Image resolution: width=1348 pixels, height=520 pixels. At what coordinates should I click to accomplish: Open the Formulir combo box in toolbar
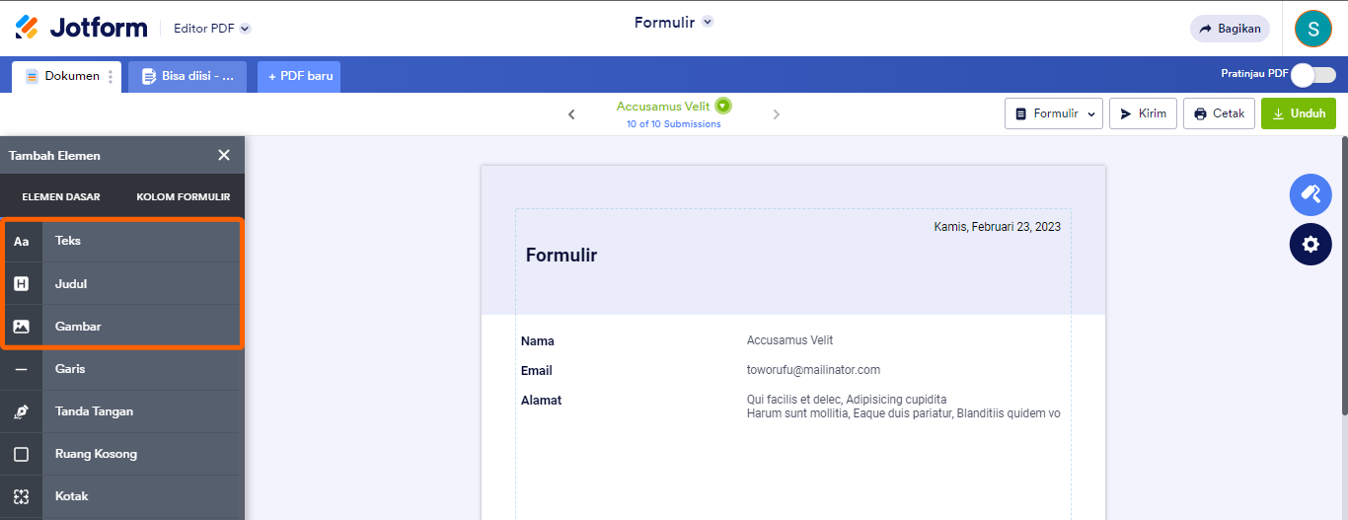point(1053,113)
